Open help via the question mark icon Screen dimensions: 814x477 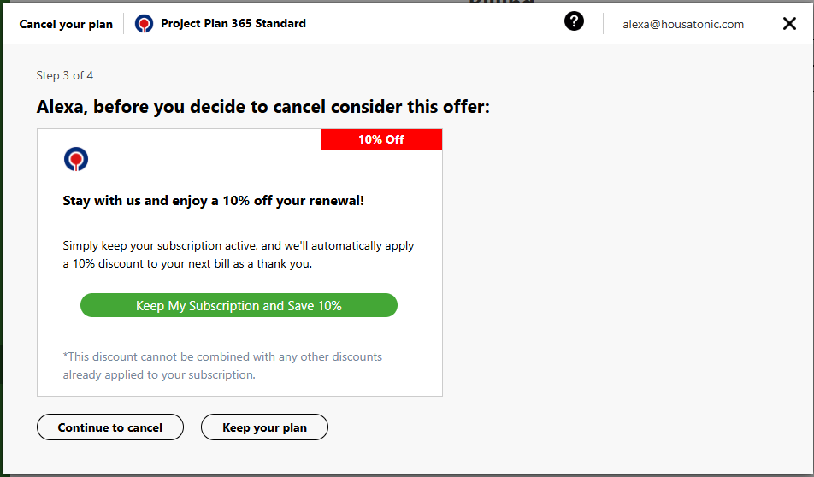click(574, 21)
